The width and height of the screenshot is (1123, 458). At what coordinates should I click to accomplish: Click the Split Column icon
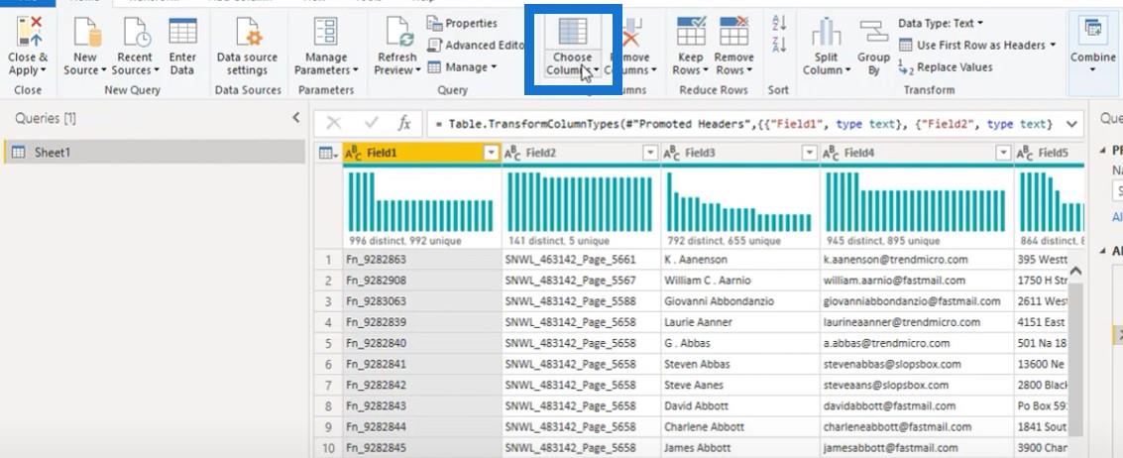click(x=826, y=31)
